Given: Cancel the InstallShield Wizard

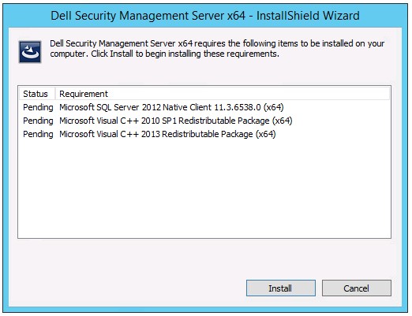Looking at the screenshot, I should 357,288.
